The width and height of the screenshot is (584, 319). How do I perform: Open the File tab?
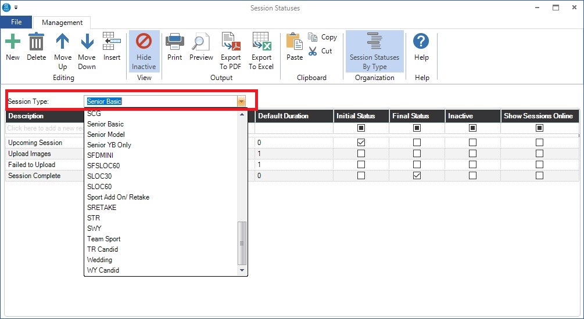tap(16, 22)
